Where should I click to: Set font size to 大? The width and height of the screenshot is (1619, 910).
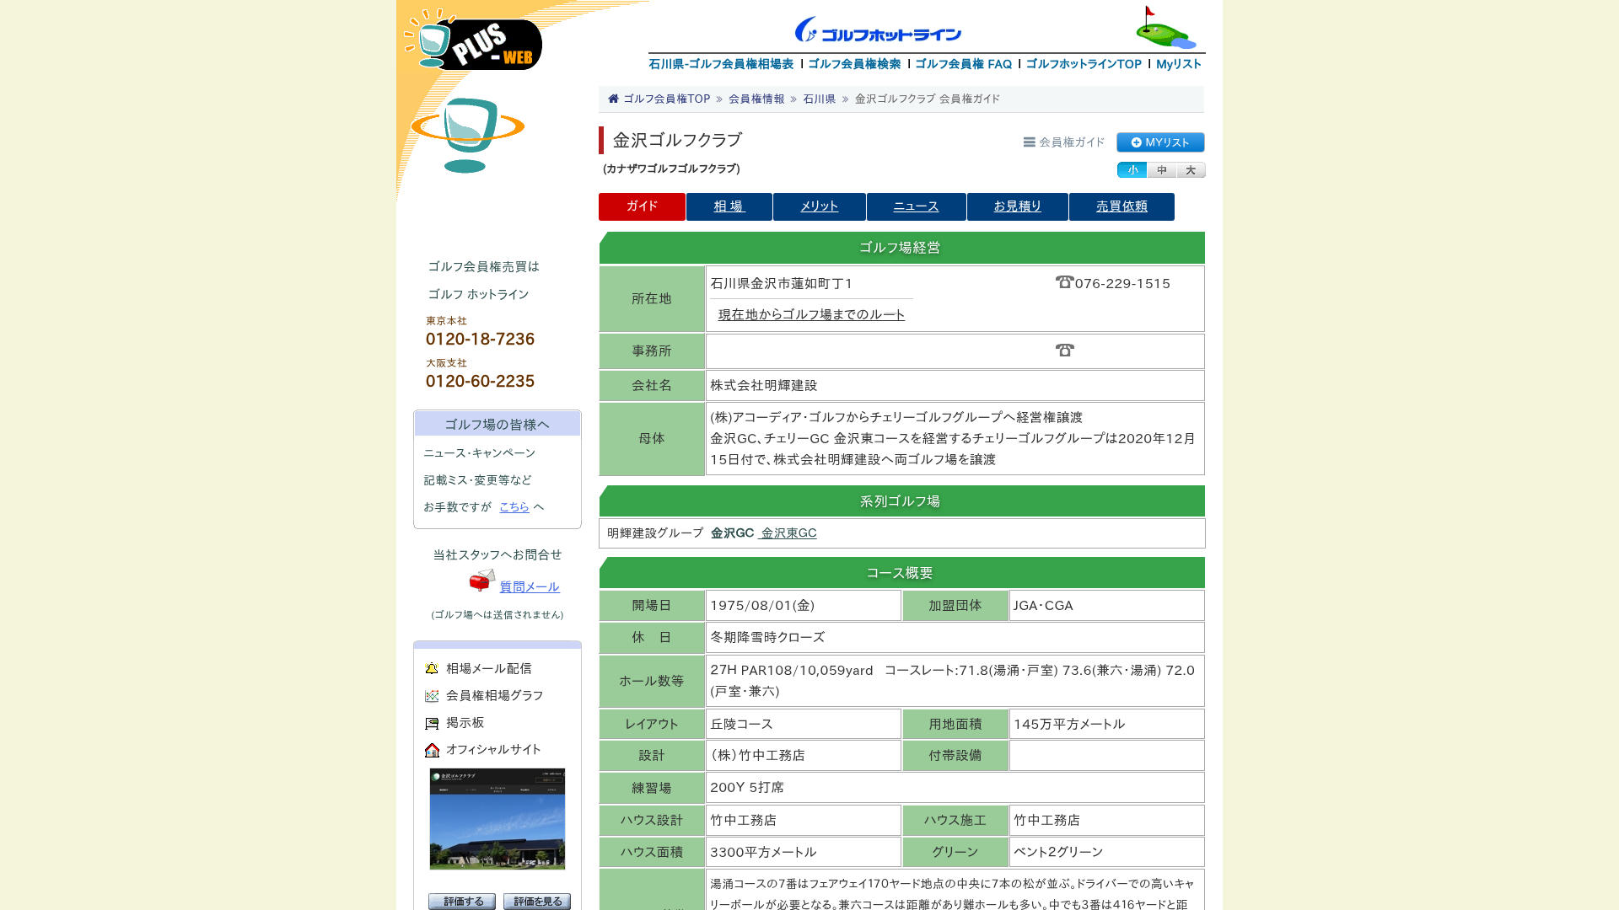point(1191,170)
